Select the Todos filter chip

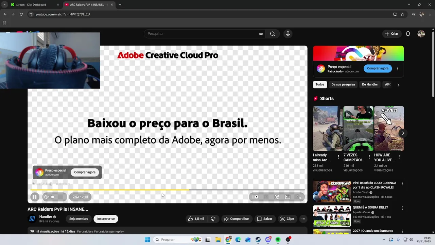[x=320, y=84]
